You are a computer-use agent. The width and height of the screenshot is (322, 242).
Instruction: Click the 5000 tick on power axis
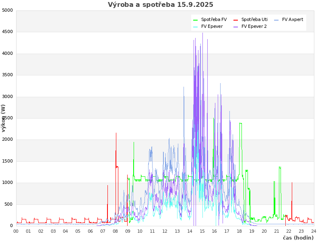(x=7, y=10)
